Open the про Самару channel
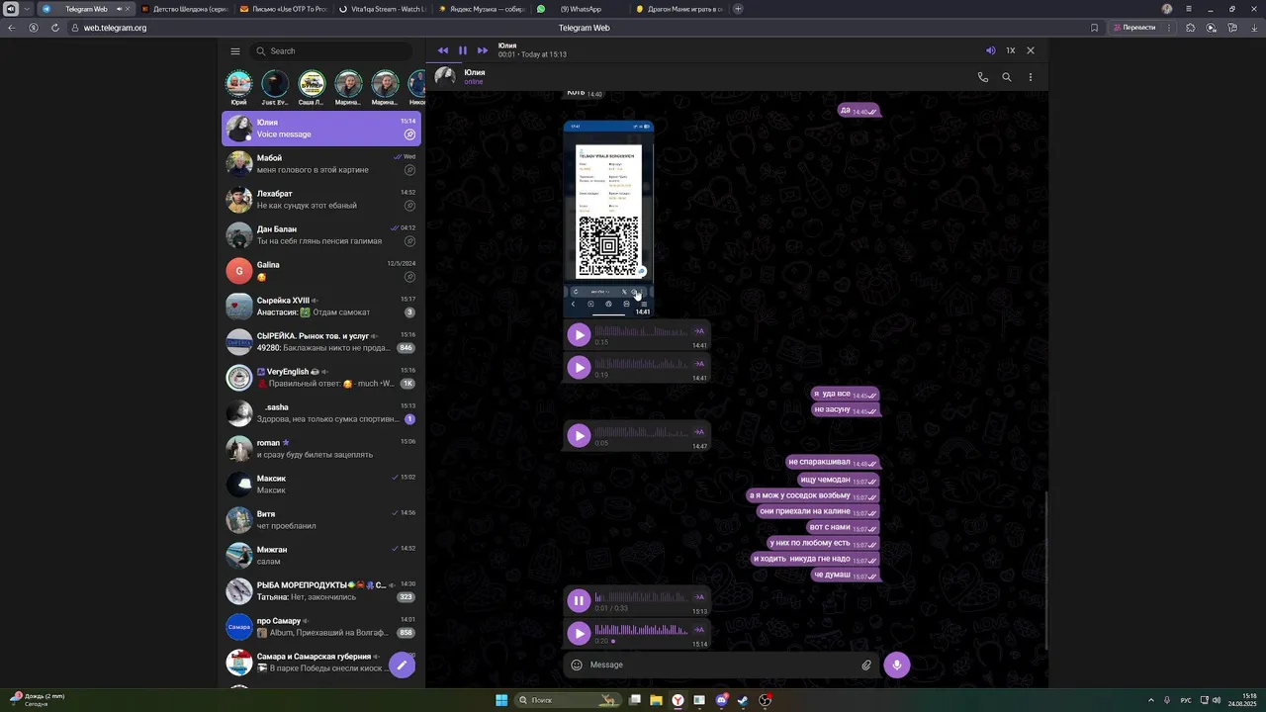 point(321,627)
